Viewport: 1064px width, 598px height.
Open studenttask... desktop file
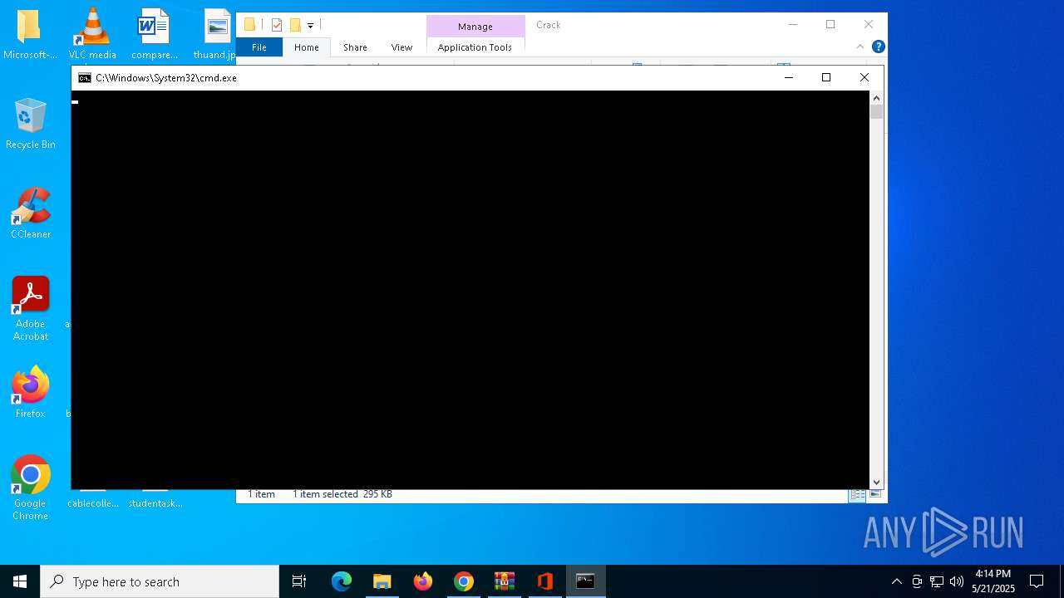[x=155, y=498]
